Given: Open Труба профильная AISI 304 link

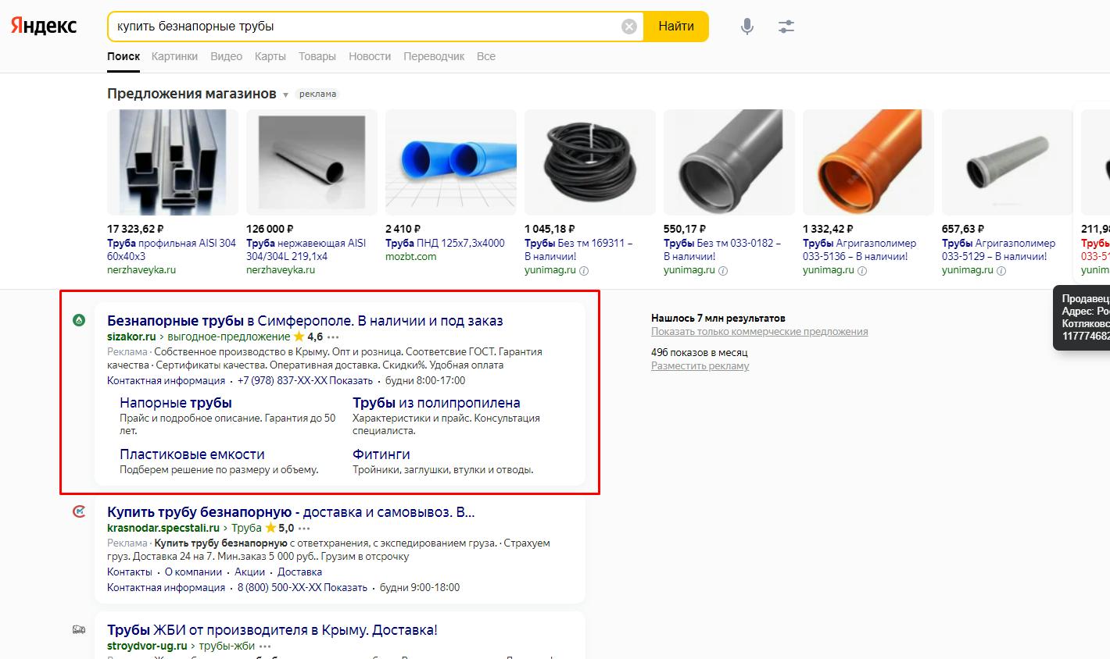Looking at the screenshot, I should click(x=171, y=249).
